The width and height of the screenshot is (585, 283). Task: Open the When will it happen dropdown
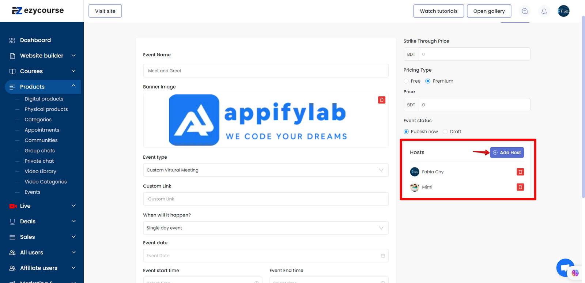(265, 228)
